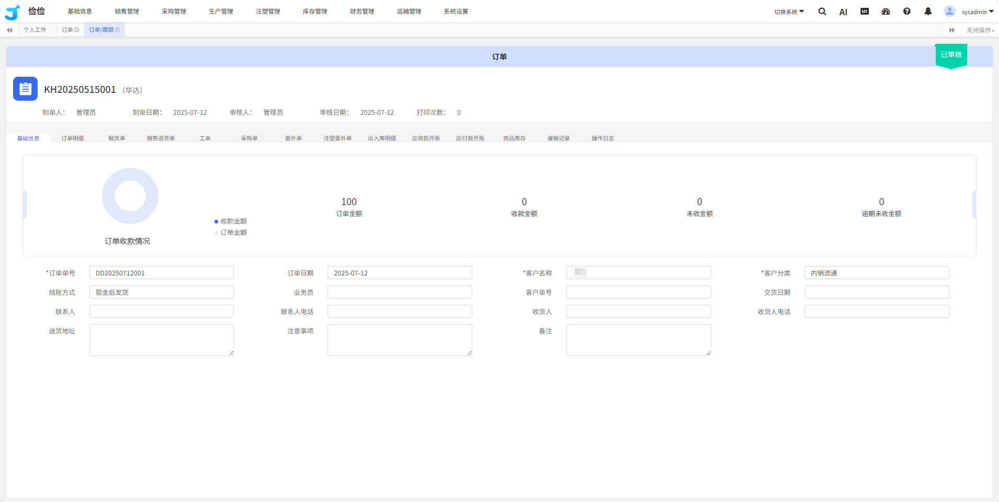Open notifications bell icon
Viewport: 999px width, 502px height.
[928, 11]
